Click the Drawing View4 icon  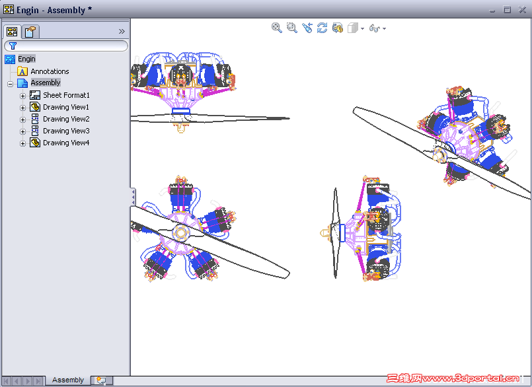point(35,143)
